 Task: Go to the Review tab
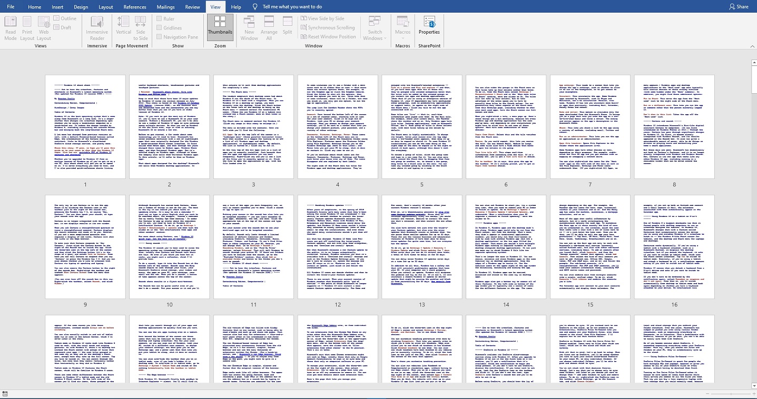point(193,7)
